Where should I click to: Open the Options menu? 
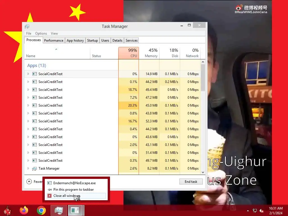point(41,33)
